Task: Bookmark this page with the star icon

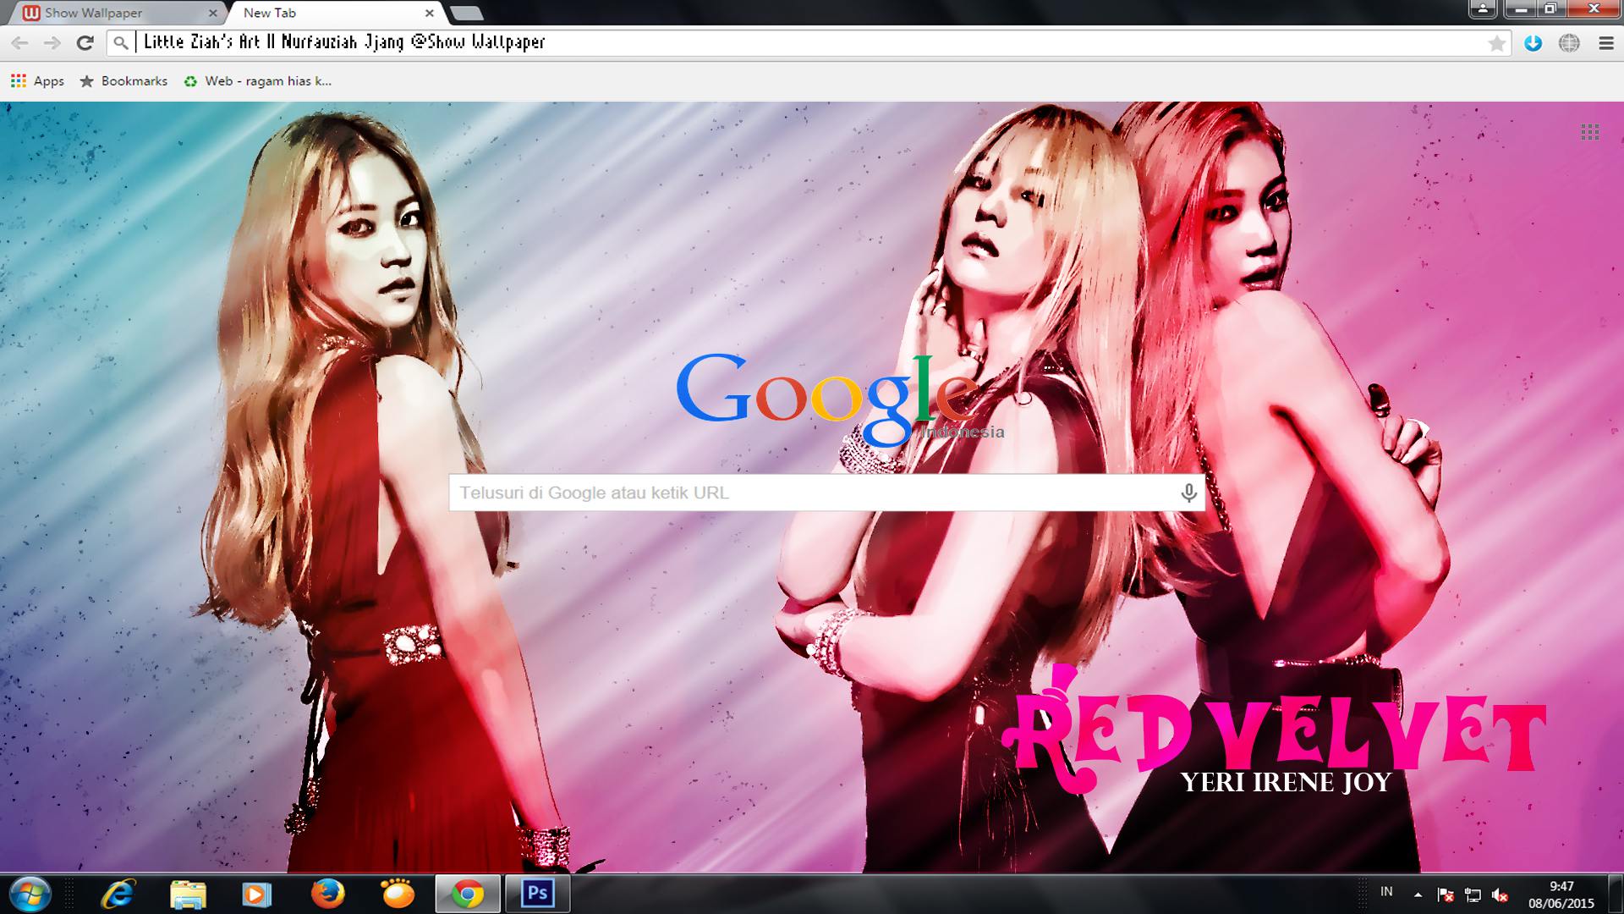Action: pyautogui.click(x=1497, y=43)
